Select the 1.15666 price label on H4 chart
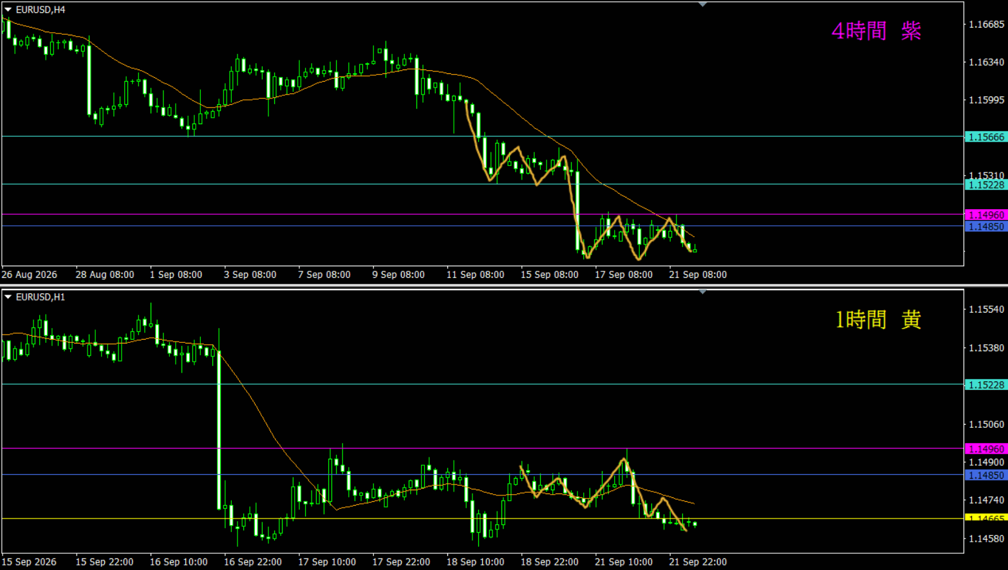Screen dimensions: 1008x570 pyautogui.click(x=986, y=137)
